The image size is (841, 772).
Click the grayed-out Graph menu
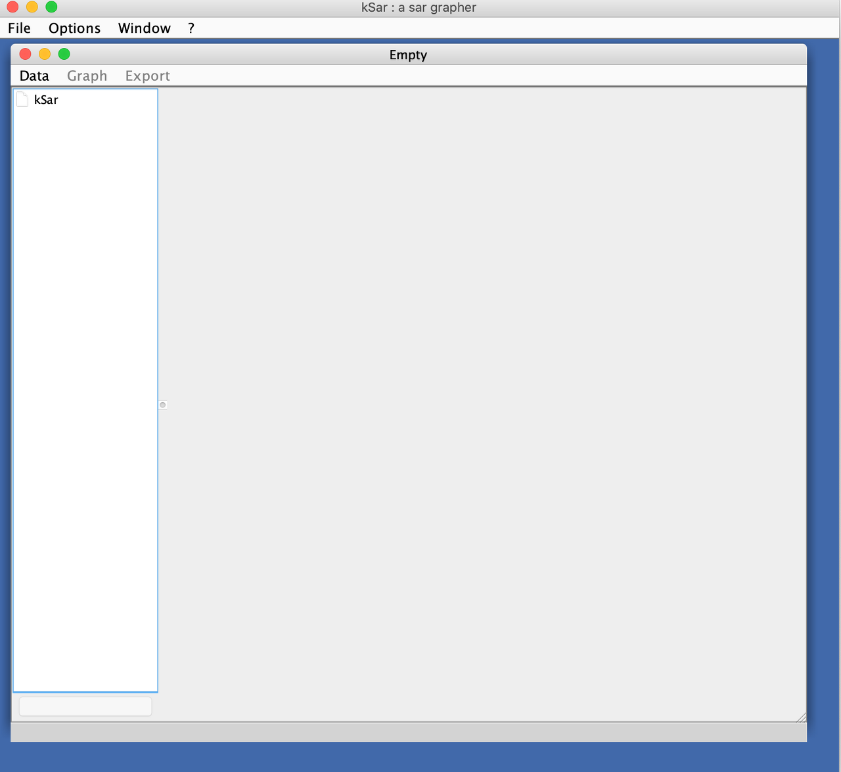click(x=87, y=76)
